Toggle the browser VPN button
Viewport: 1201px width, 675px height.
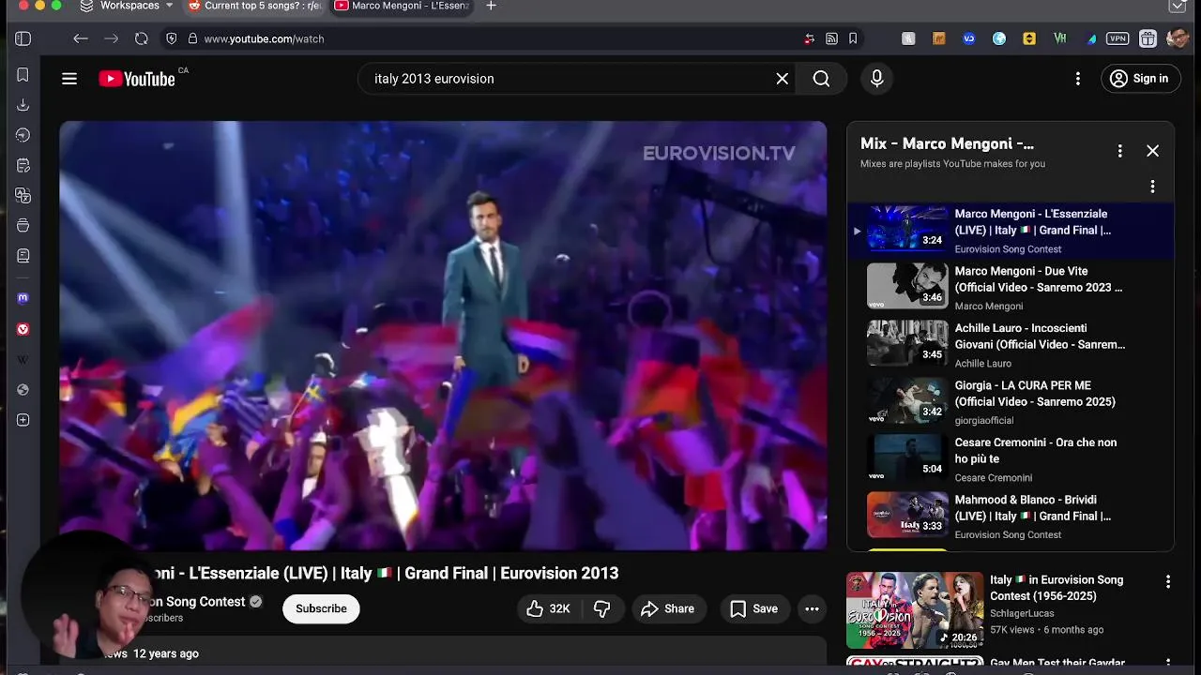point(1117,38)
